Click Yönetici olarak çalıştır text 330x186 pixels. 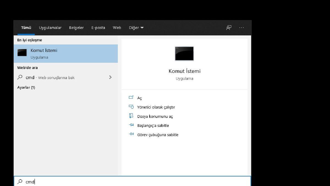pos(156,107)
